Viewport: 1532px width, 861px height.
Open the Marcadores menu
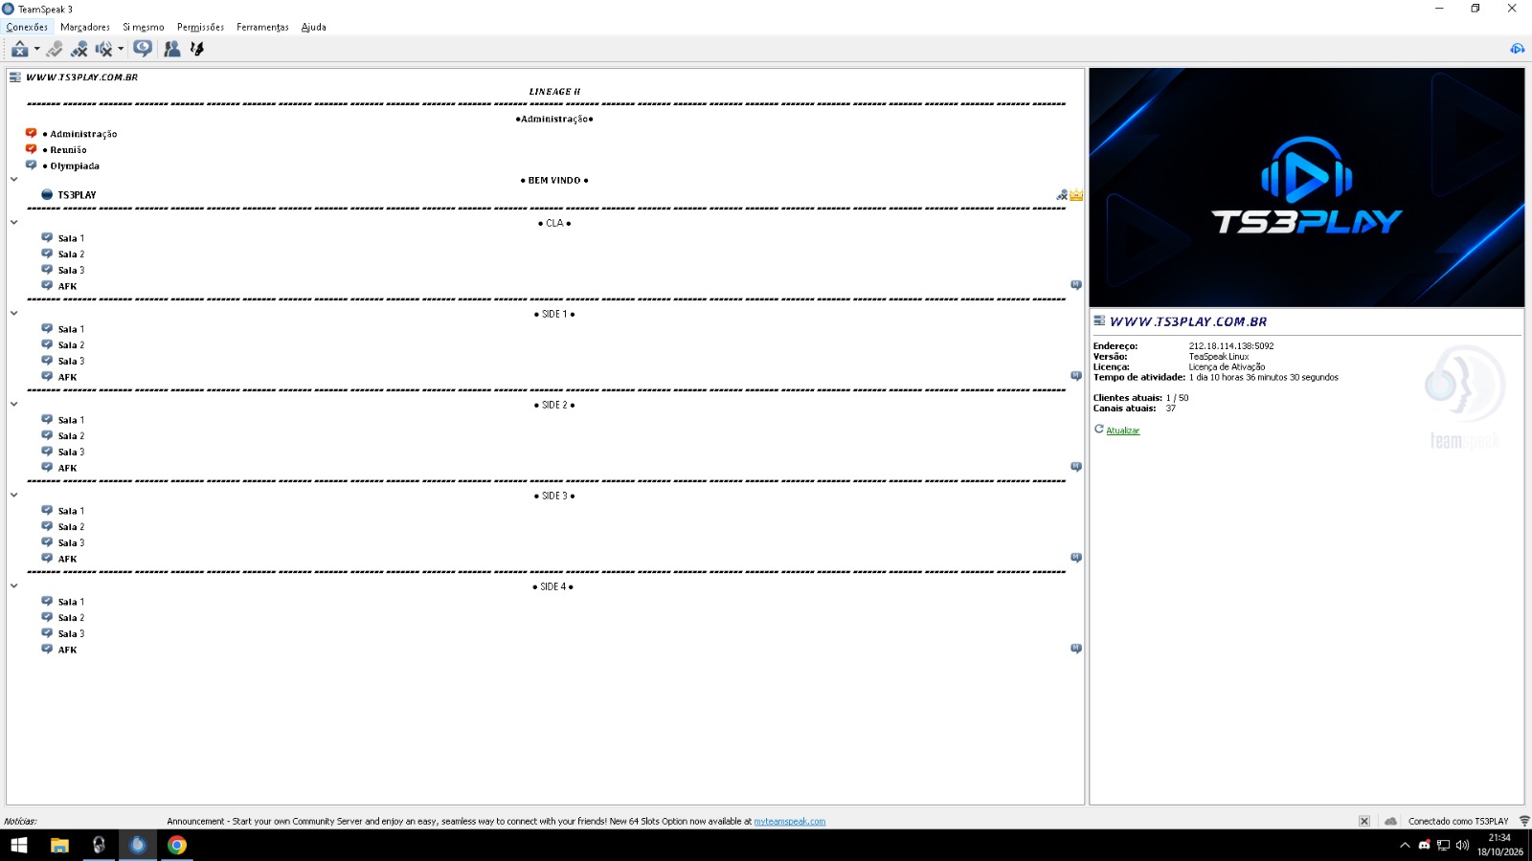(85, 27)
